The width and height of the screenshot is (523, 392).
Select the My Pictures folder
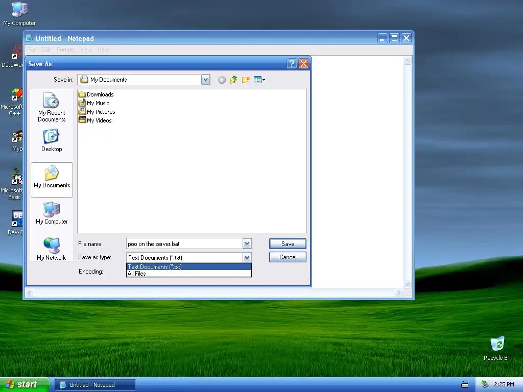tap(97, 112)
